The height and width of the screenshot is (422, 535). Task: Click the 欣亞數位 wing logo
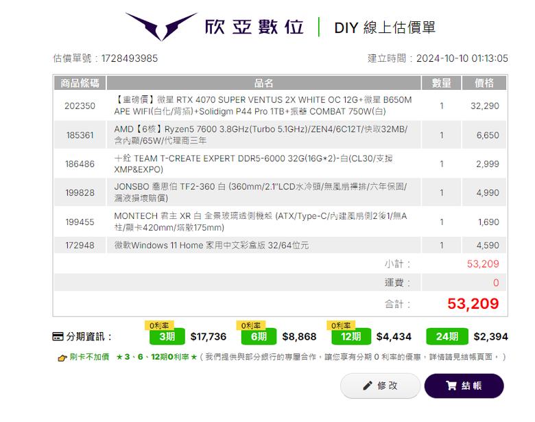(161, 27)
